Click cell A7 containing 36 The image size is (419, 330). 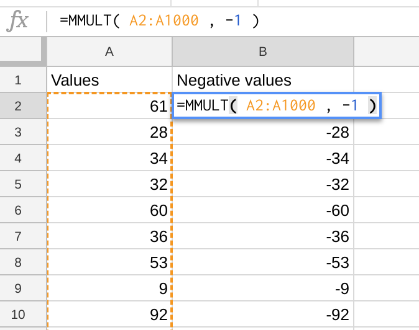point(109,236)
